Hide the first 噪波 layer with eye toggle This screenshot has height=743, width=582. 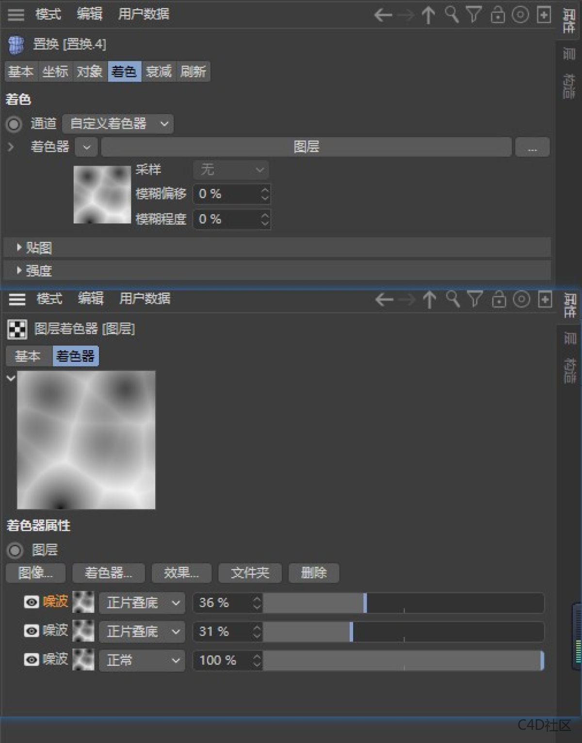31,602
